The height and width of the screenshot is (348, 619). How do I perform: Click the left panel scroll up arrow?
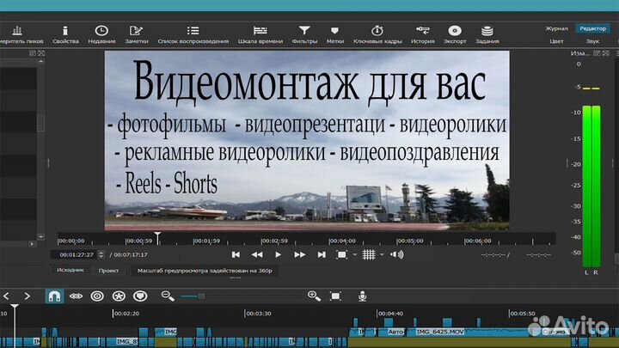click(41, 62)
